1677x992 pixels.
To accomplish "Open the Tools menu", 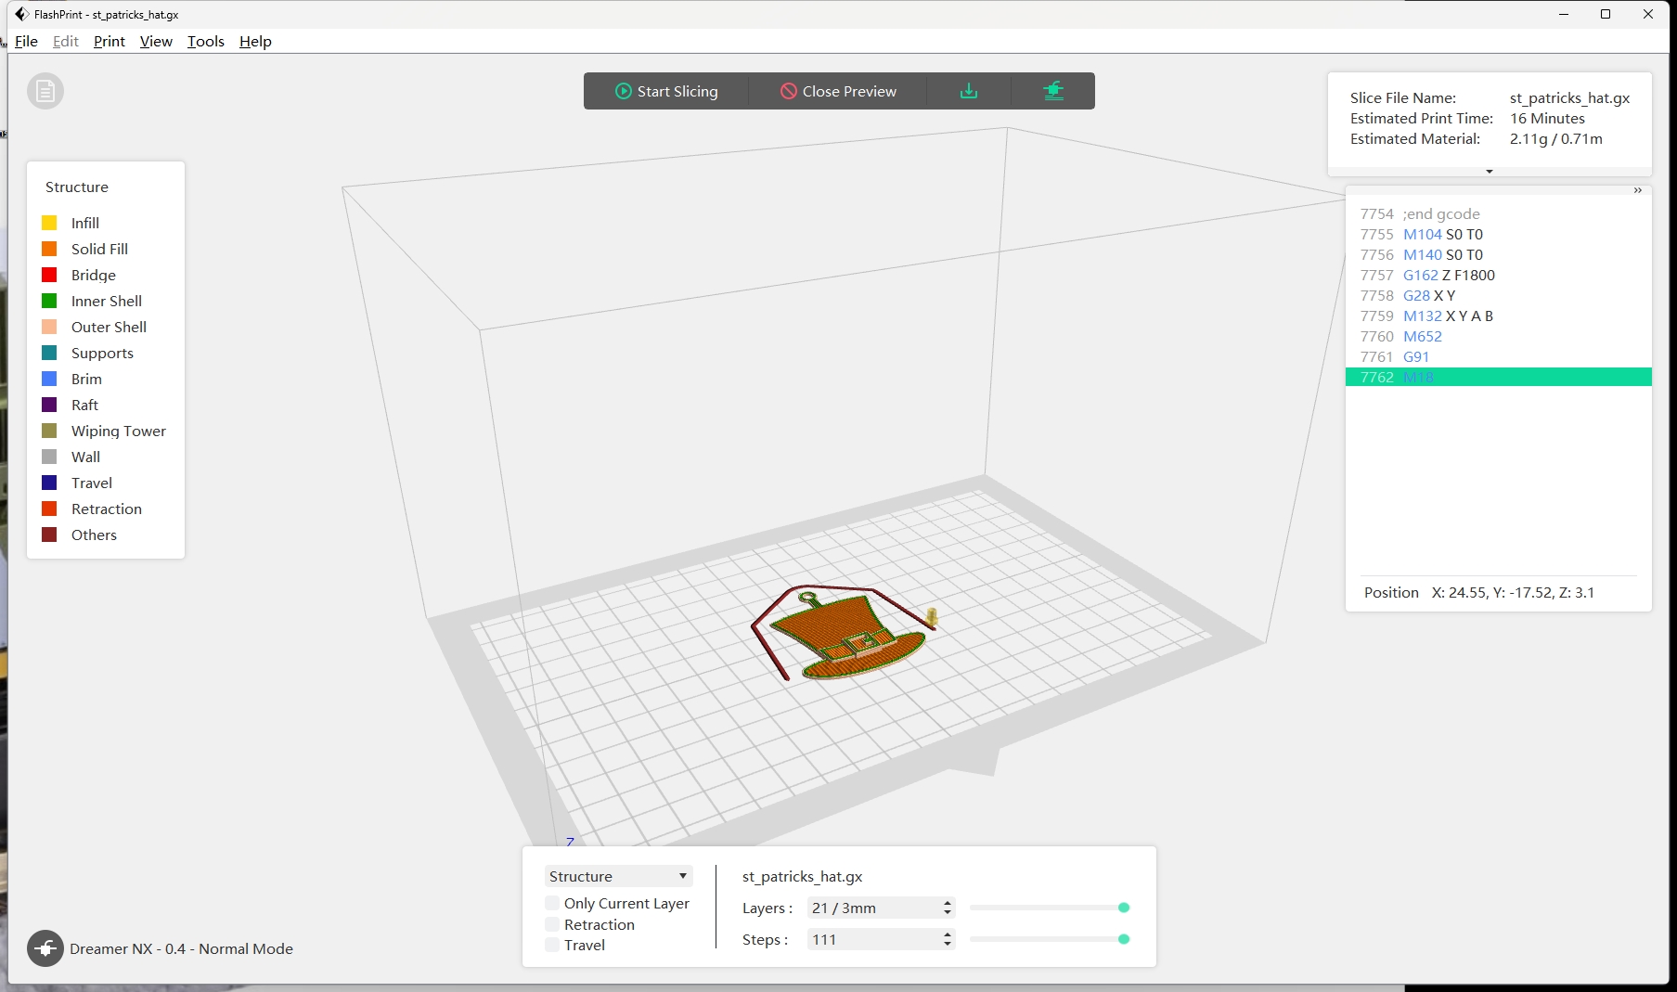I will pyautogui.click(x=205, y=41).
